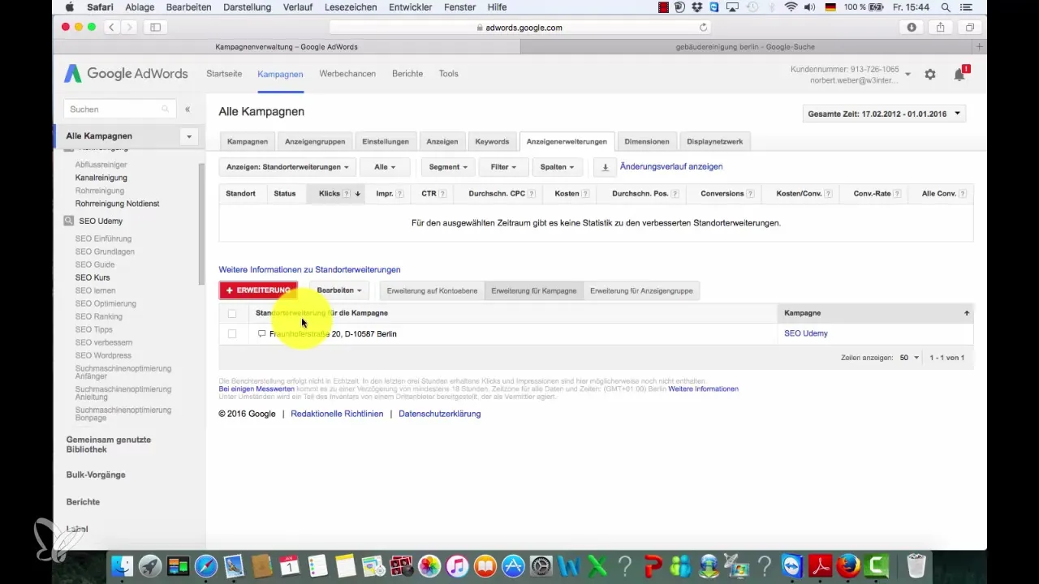
Task: Open the Safari share icon
Action: (x=941, y=27)
